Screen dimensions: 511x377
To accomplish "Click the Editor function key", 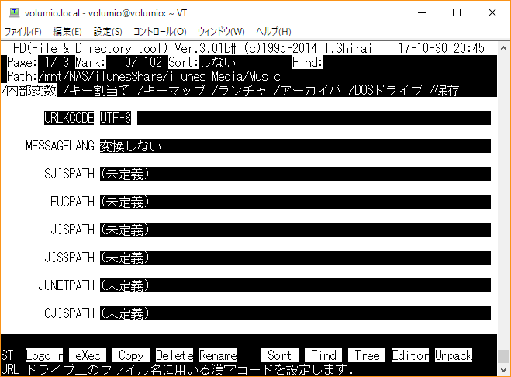I will 410,355.
